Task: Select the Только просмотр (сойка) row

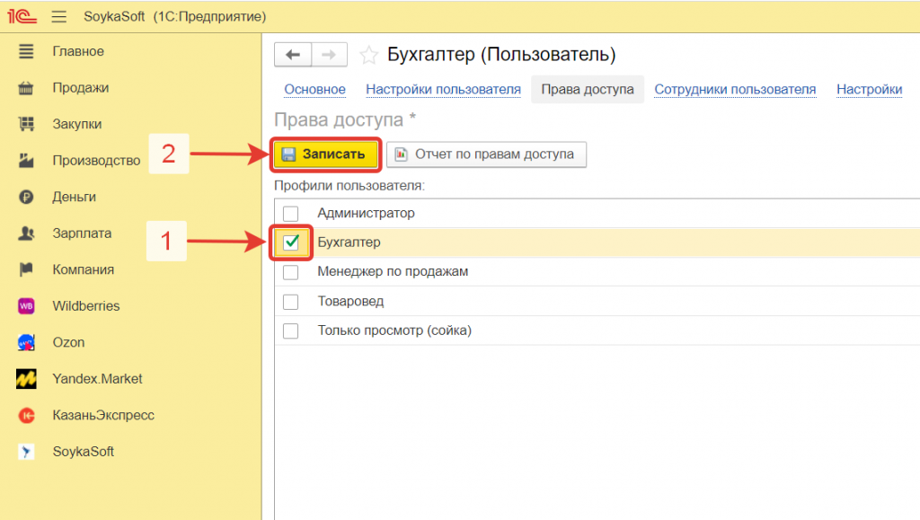Action: 394,331
